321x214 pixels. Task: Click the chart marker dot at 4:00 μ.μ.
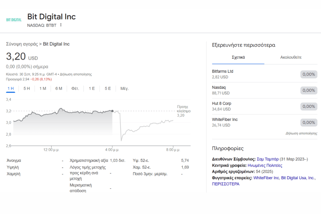(x=112, y=111)
